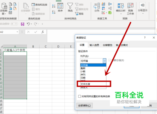Click the Remove Duplicates icon
157x114 pixels.
103,8
